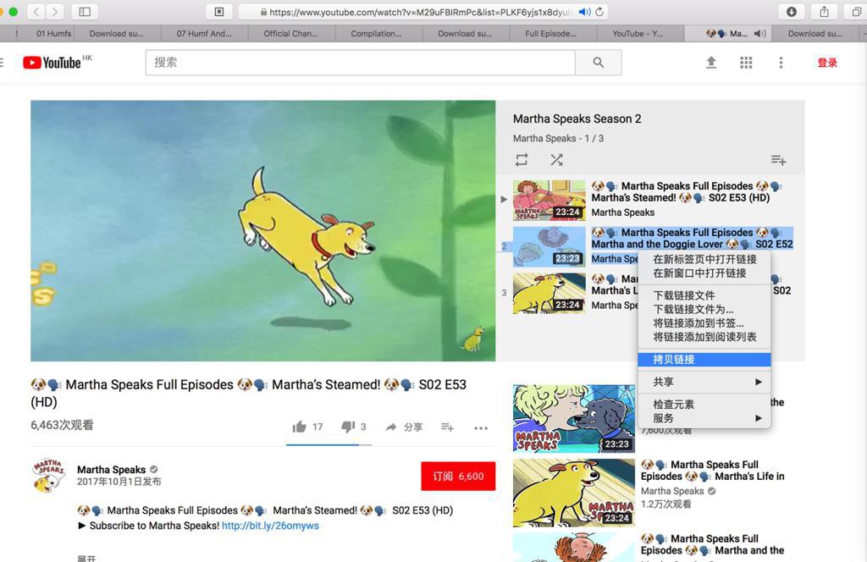Reload the page with the refresh icon
Screen dimensions: 867x562
click(600, 12)
